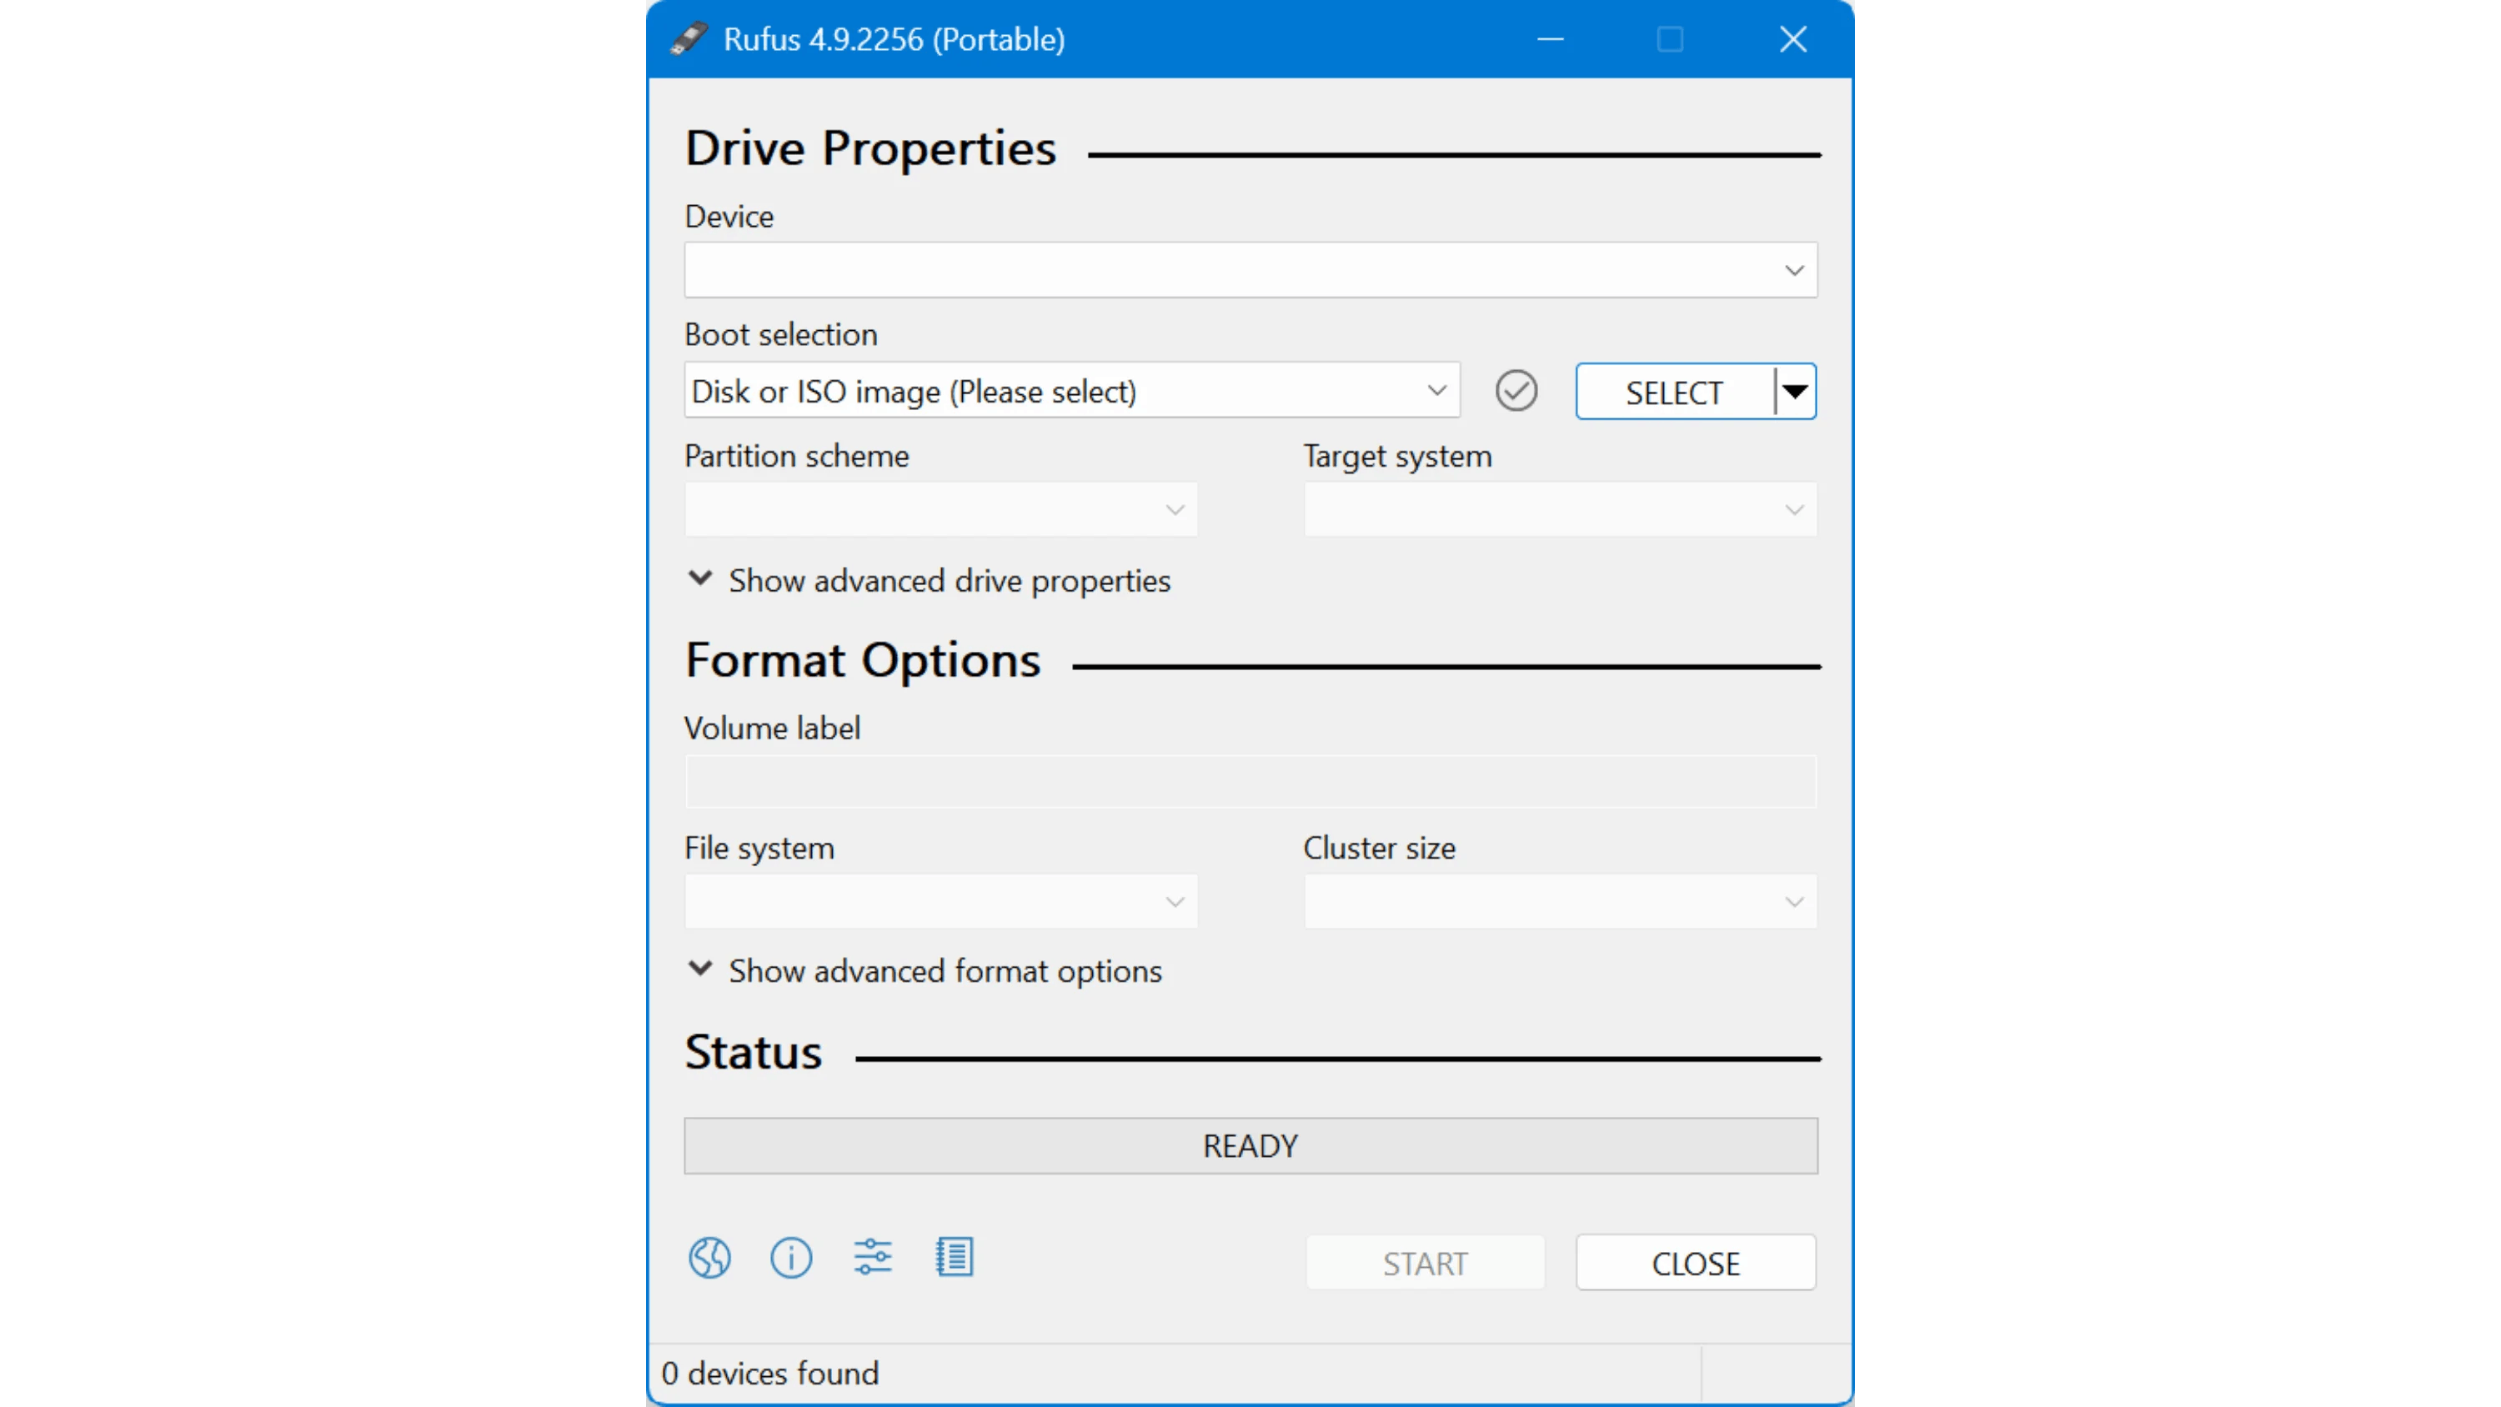Click the READY progress bar
This screenshot has height=1407, width=2501.
1250,1146
